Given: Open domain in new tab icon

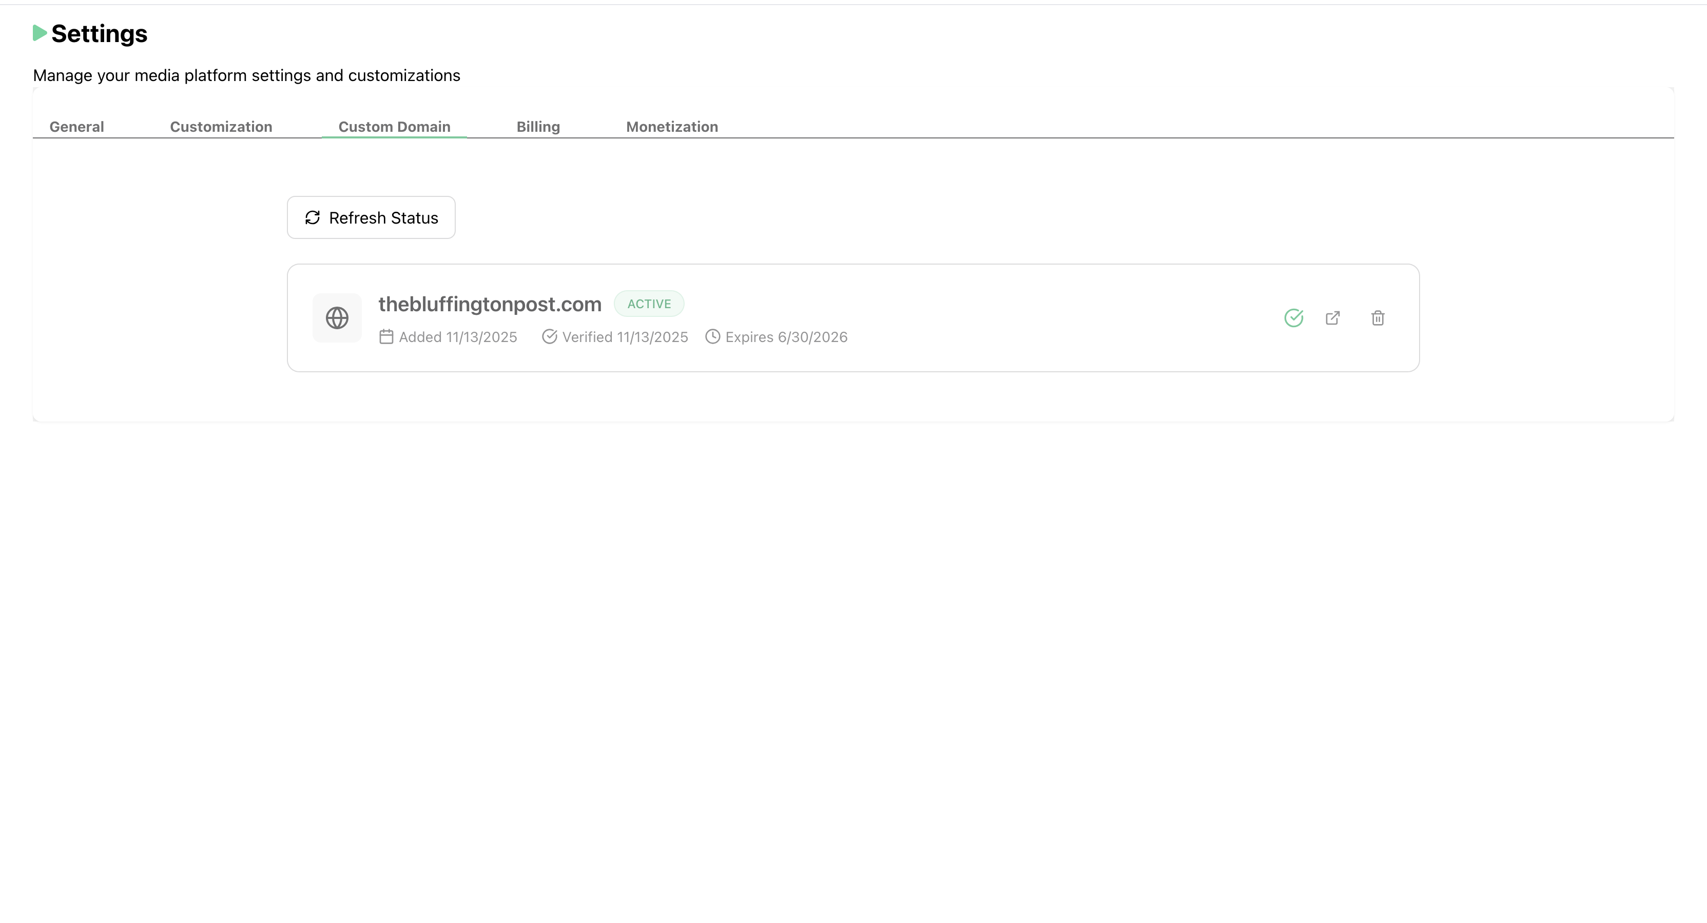Looking at the screenshot, I should pyautogui.click(x=1333, y=318).
